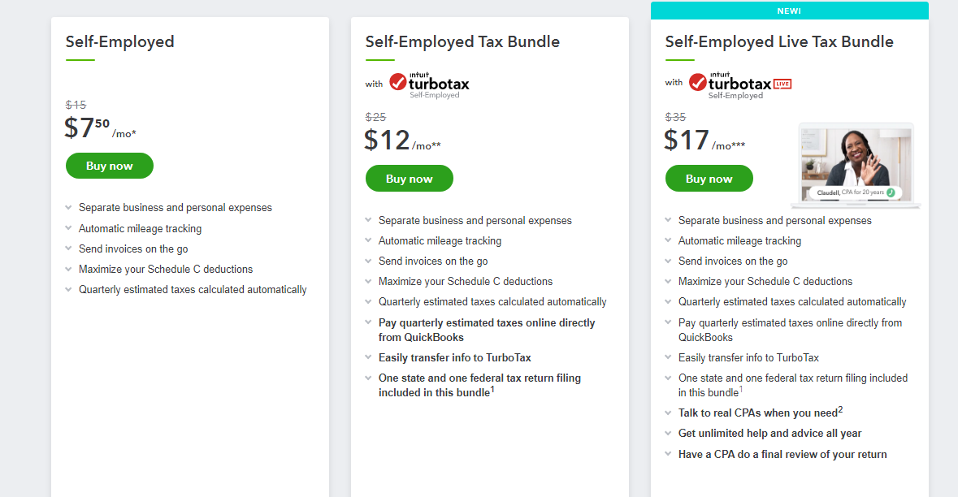Viewport: 958px width, 497px height.
Task: Expand chevron for Have a CPA do final review
Action: coord(668,454)
